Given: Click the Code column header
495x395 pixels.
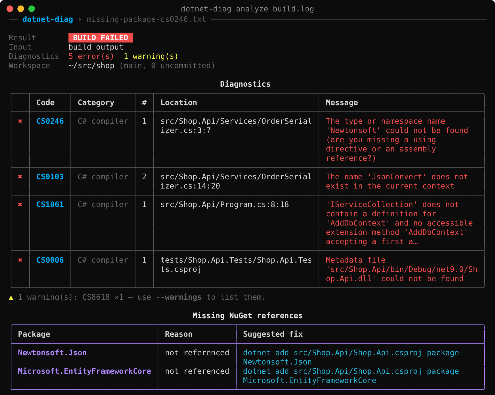Looking at the screenshot, I should [x=46, y=103].
